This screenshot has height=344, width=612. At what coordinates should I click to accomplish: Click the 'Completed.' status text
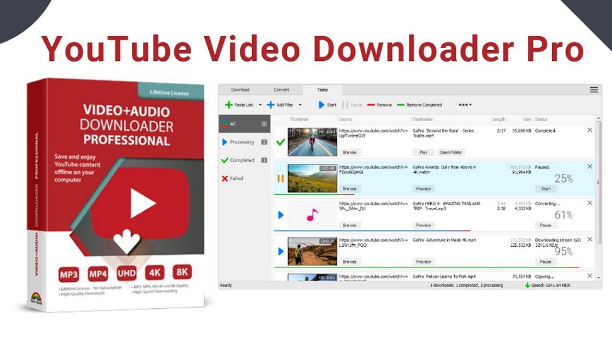point(545,131)
